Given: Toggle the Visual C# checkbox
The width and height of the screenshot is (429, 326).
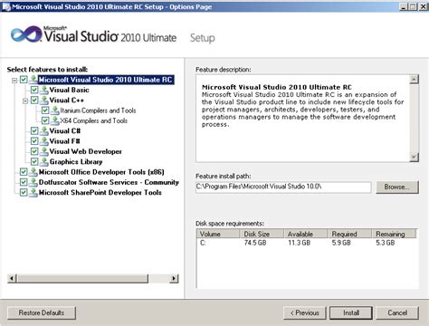Looking at the screenshot, I should click(x=34, y=131).
